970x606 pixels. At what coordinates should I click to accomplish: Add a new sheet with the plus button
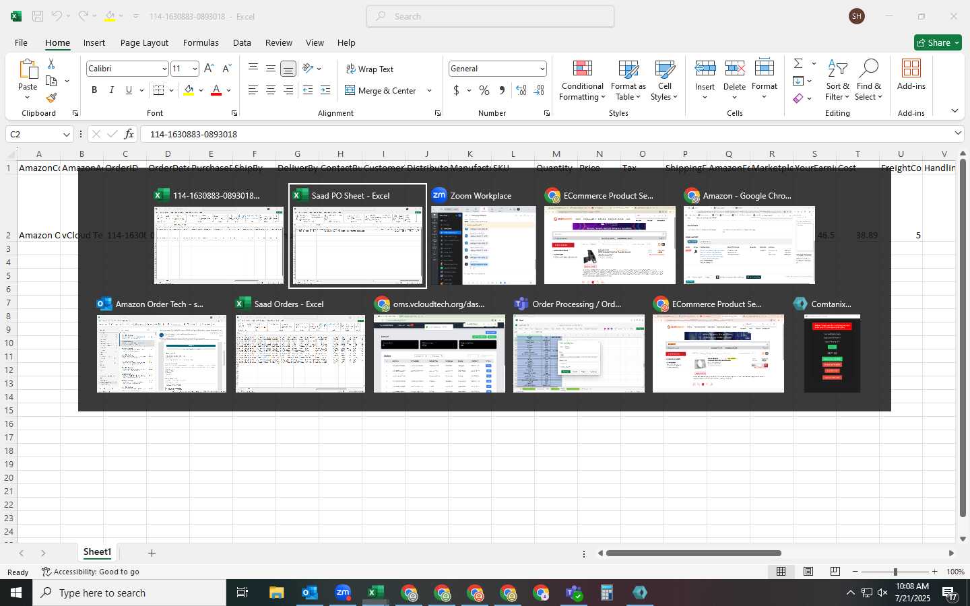pyautogui.click(x=152, y=553)
